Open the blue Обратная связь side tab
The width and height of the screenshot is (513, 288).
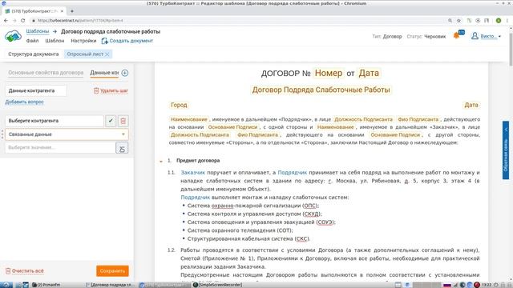point(506,150)
